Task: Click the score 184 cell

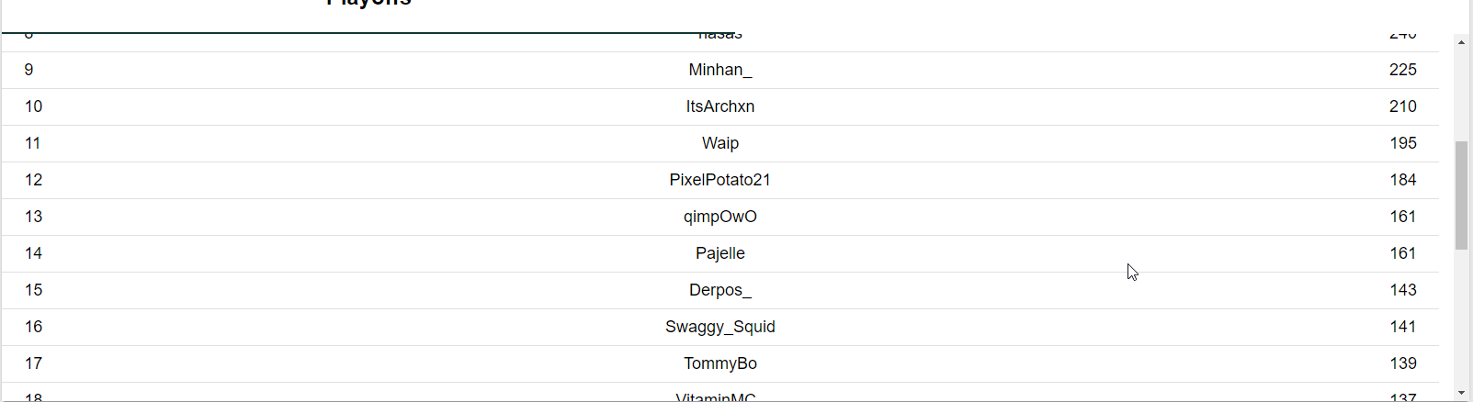Action: click(x=1403, y=180)
